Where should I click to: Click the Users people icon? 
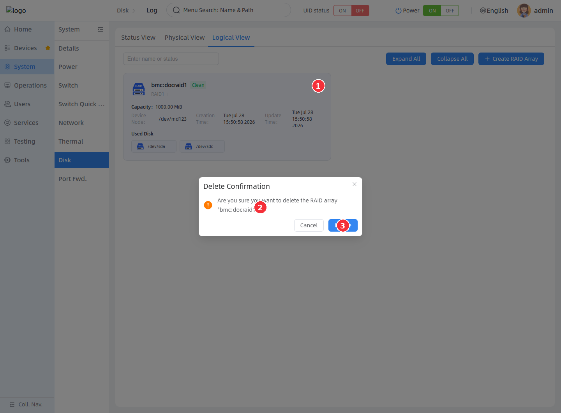click(x=7, y=104)
